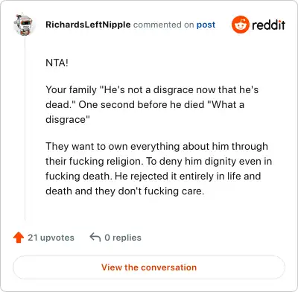Click the line starting "They want to own"
Image resolution: width=298 pixels, height=292 pixels.
tap(156, 146)
